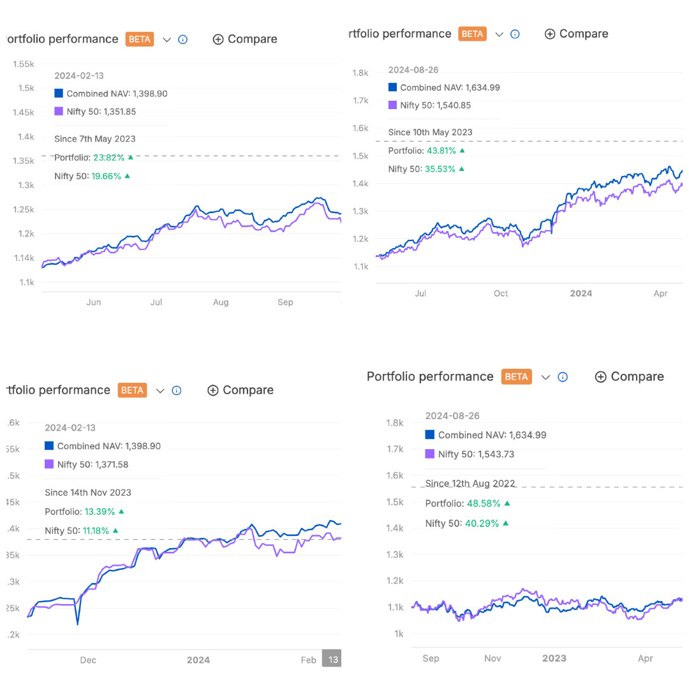Open the chevron dropdown in the 14th Nov 2023 chart
The width and height of the screenshot is (689, 689).
click(160, 390)
